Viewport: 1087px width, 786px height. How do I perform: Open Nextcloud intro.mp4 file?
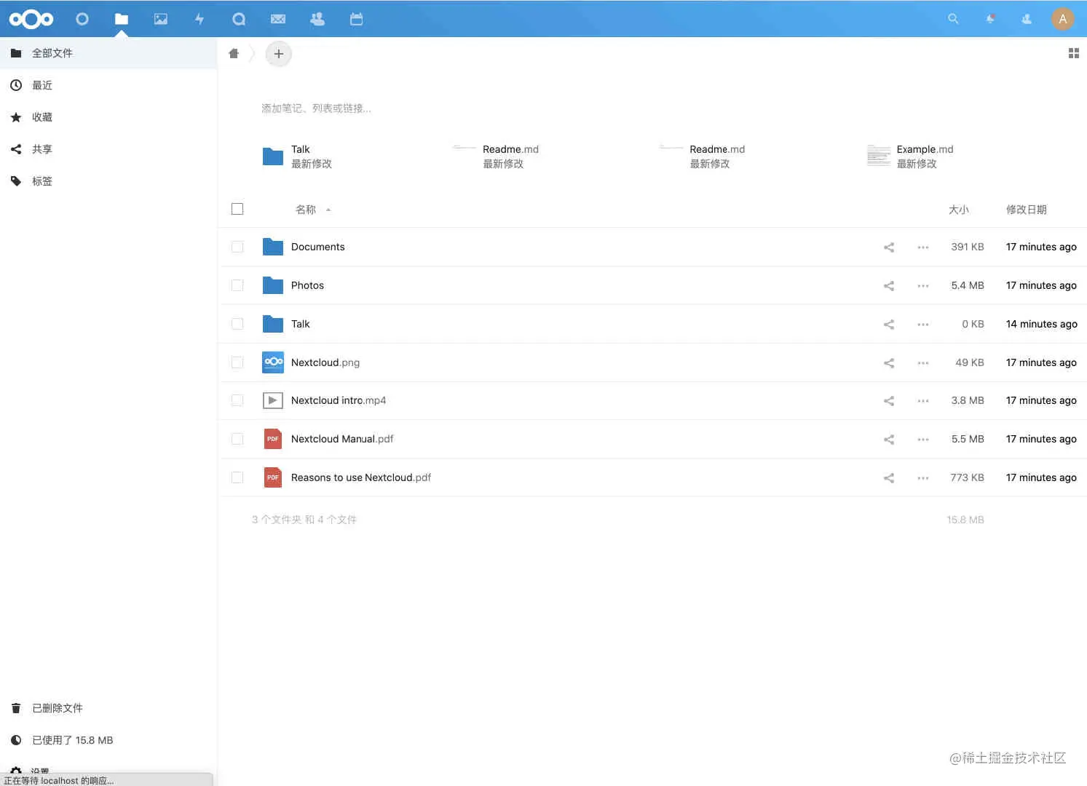pyautogui.click(x=339, y=400)
